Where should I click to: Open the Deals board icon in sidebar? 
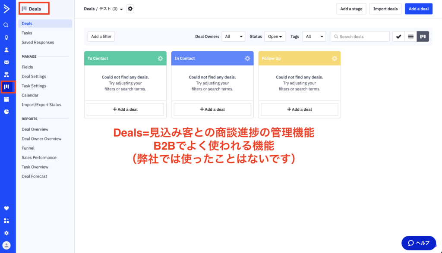click(x=6, y=87)
